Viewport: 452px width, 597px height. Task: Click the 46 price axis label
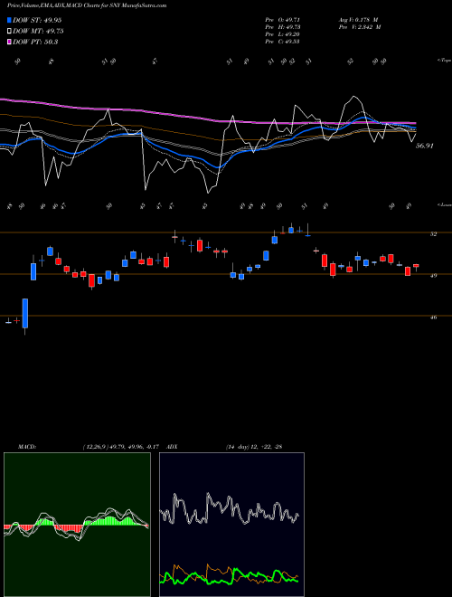tap(433, 317)
